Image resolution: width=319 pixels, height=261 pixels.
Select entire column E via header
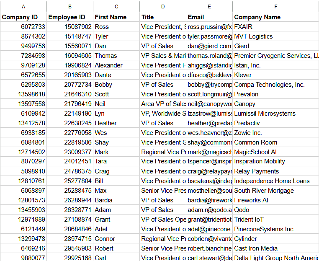209,6
